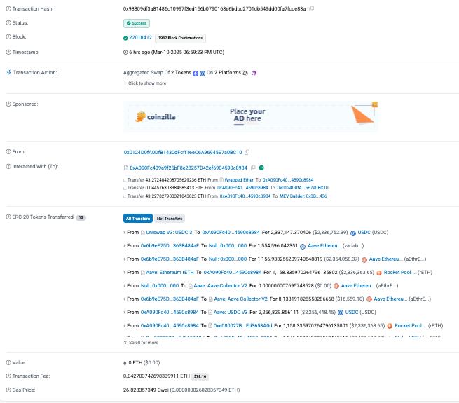The width and height of the screenshot is (459, 403).
Task: Click the Sponsored help question icon
Action: pos(8,104)
